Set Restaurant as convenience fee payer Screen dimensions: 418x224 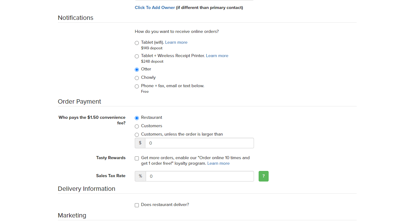pos(137,118)
